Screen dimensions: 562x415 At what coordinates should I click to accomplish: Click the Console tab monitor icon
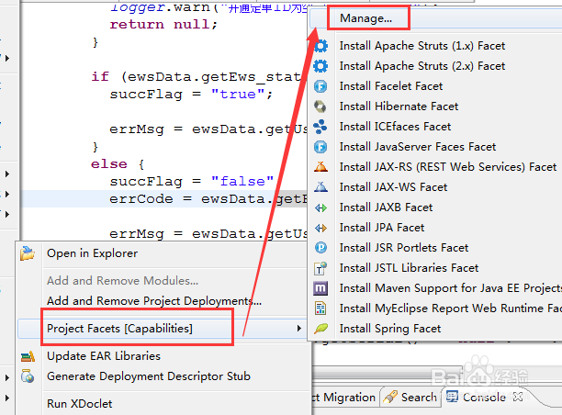click(452, 397)
